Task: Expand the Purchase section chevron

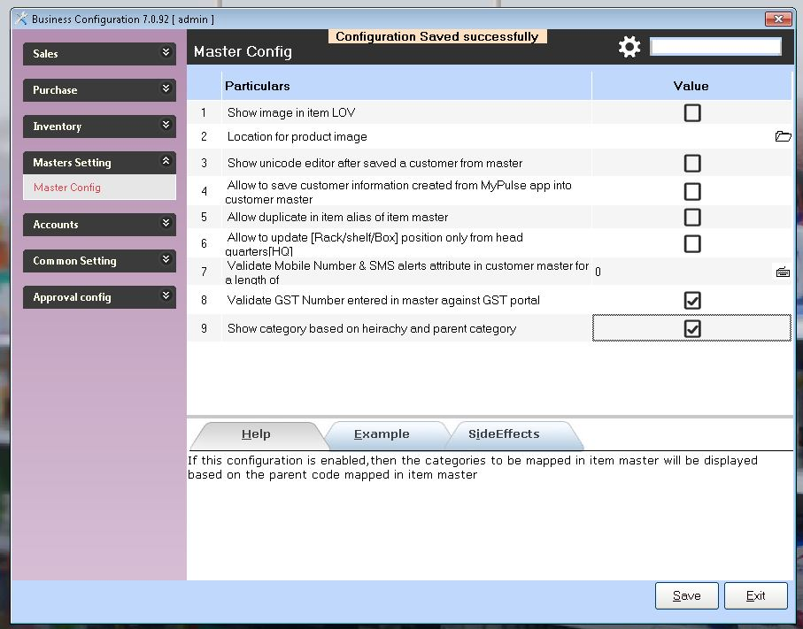Action: [x=166, y=88]
